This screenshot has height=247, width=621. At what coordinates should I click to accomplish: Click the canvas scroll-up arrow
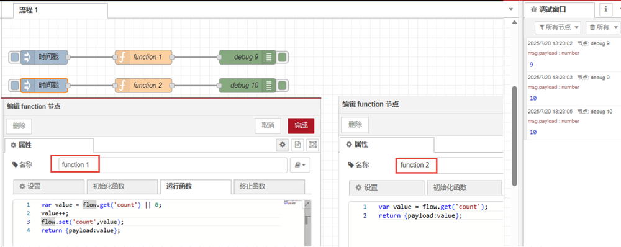[x=514, y=22]
